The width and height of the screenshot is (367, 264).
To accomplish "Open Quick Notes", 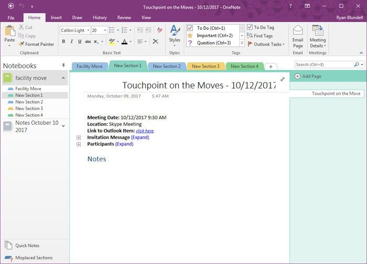I will [x=22, y=246].
